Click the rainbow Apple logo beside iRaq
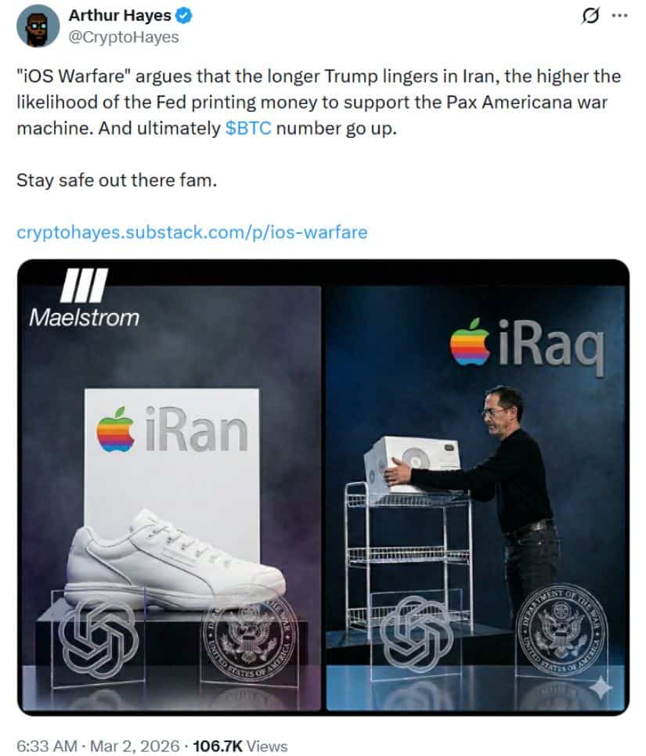Viewport: 646px width, 756px height. [x=469, y=342]
